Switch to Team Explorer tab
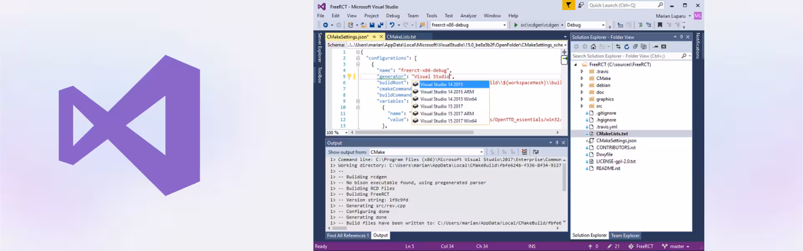 625,236
